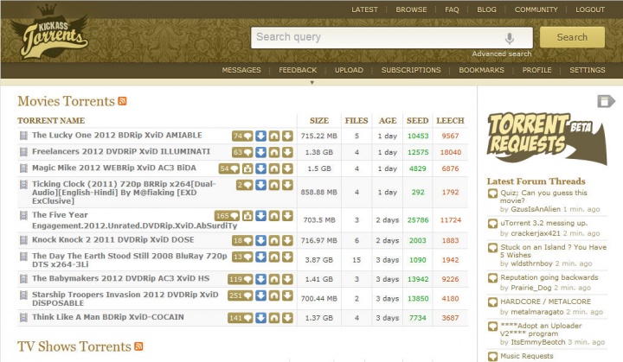Open the 13 comments bubble for Day Earth Stood Still

pos(242,257)
